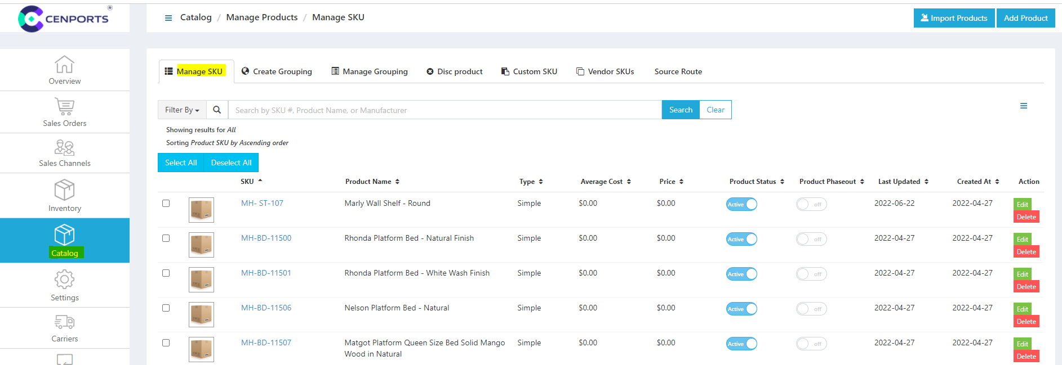Image resolution: width=1062 pixels, height=365 pixels.
Task: Open the Vendor SKUs tab
Action: tap(605, 71)
